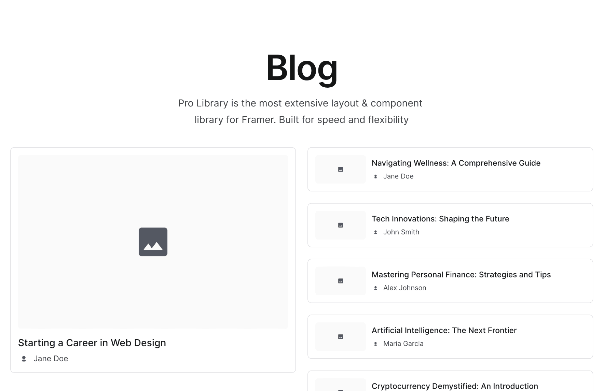Open Cryptocurrency Demystified: An Introduction
Viewport: 604px width, 391px height.
point(454,386)
